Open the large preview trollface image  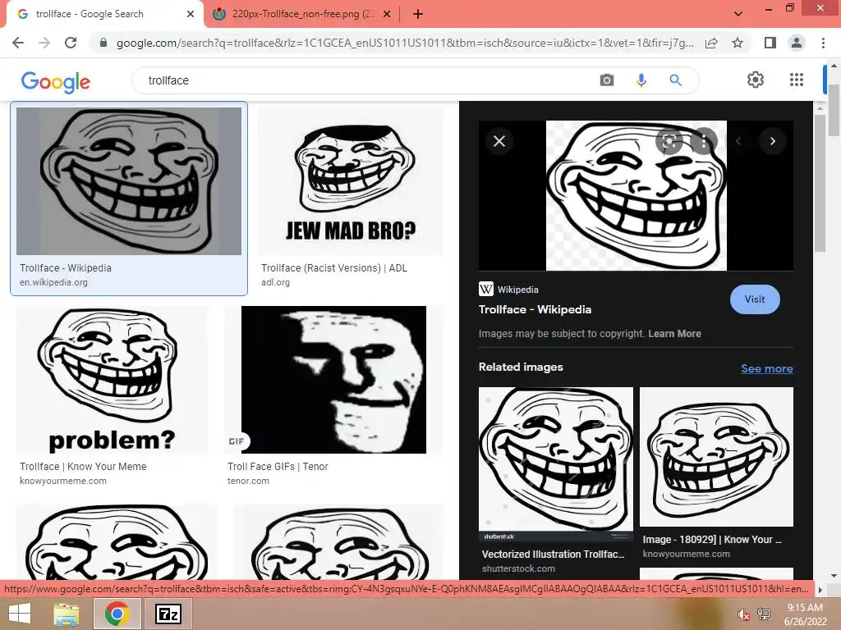(636, 195)
